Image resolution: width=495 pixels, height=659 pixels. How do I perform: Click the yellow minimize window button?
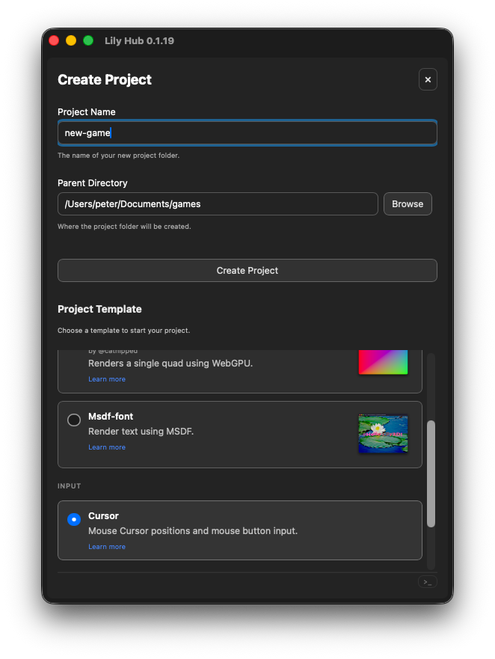[x=71, y=40]
